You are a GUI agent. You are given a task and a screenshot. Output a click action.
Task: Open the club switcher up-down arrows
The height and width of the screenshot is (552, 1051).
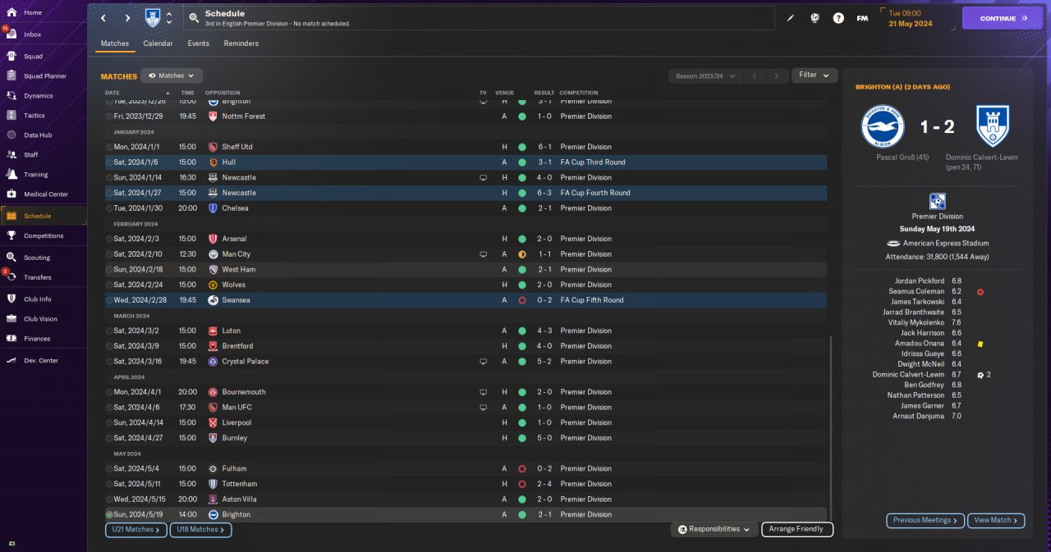coord(169,18)
